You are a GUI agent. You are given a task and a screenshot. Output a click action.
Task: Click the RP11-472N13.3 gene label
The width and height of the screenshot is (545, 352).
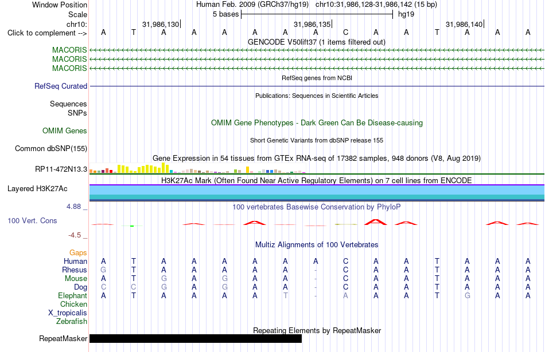point(61,169)
